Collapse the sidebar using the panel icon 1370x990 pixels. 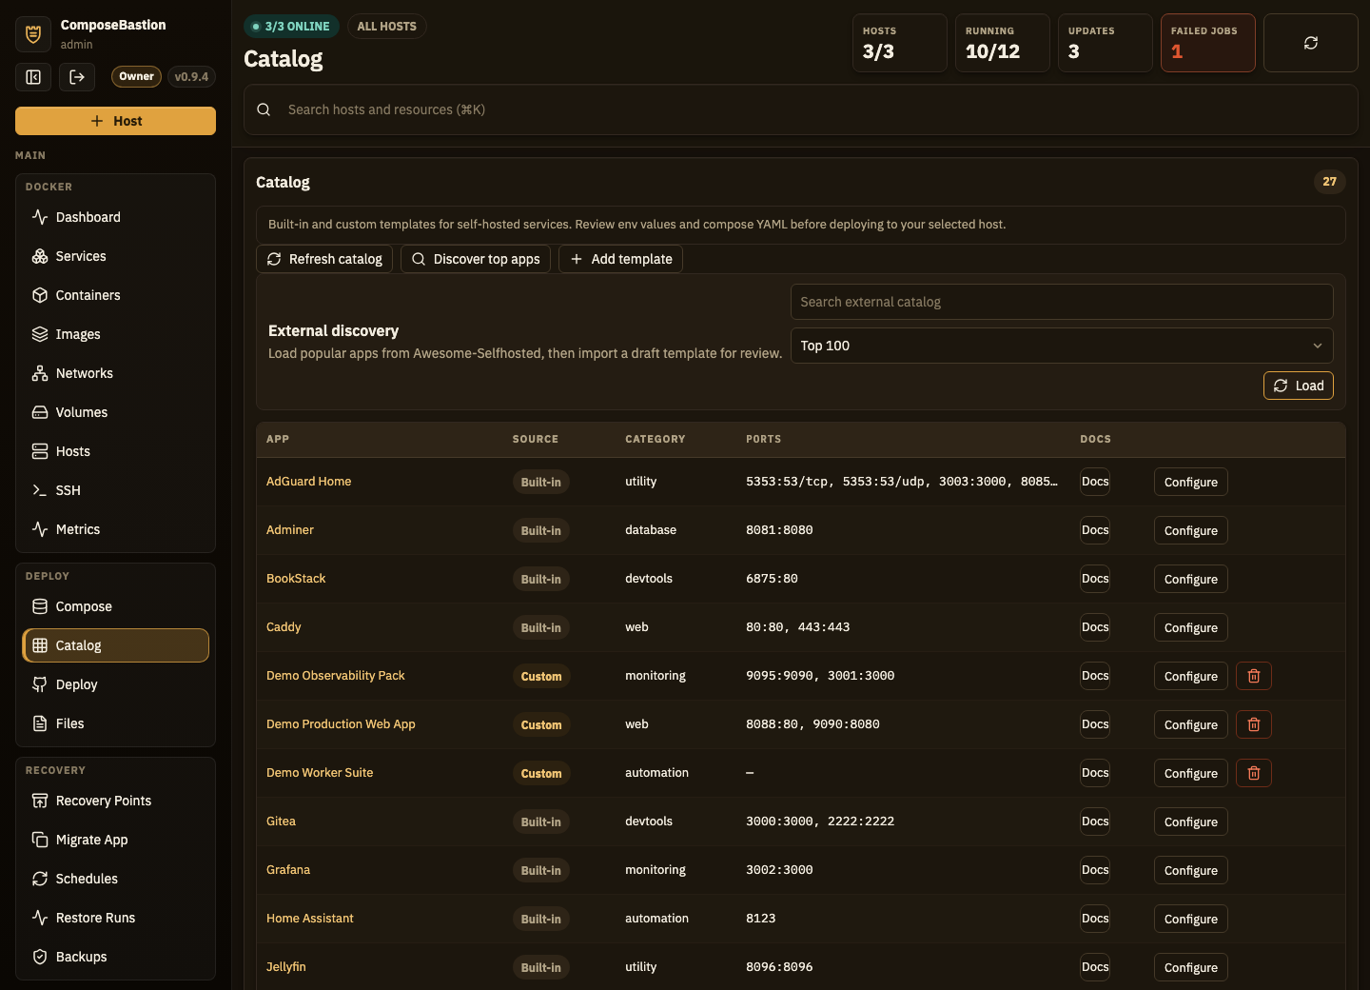(33, 77)
